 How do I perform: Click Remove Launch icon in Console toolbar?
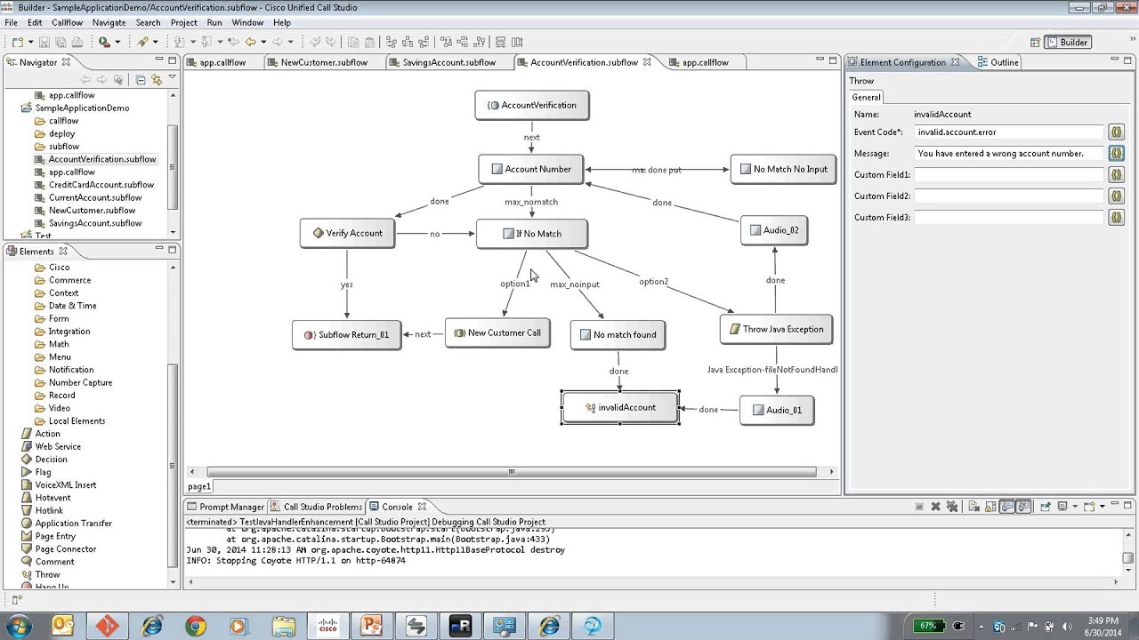tap(935, 507)
